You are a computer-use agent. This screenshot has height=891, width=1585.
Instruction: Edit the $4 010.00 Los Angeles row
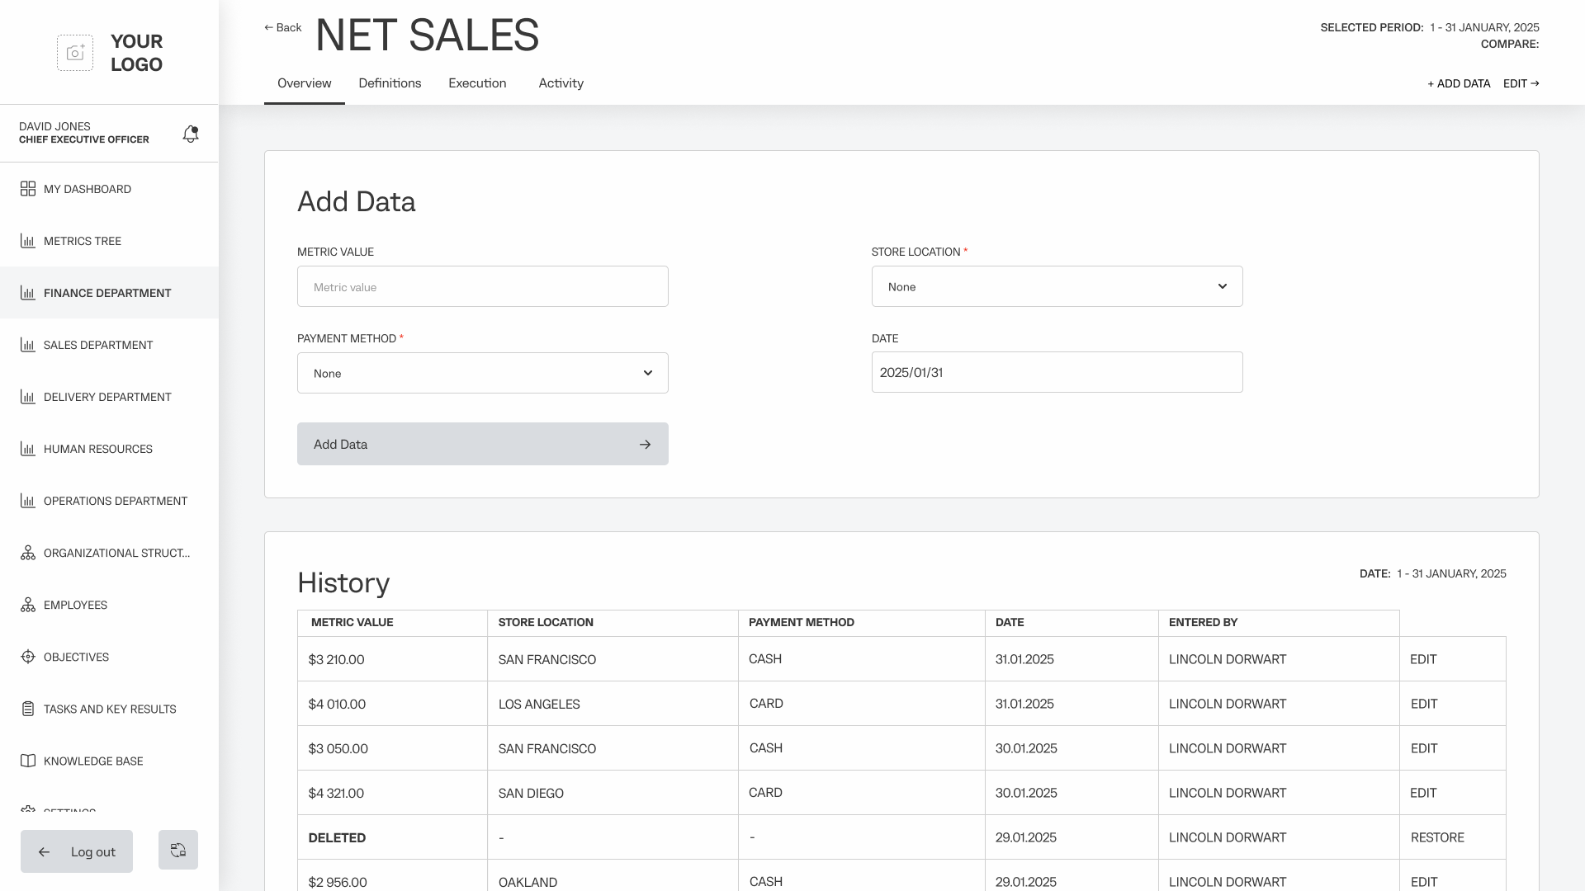click(x=1423, y=704)
